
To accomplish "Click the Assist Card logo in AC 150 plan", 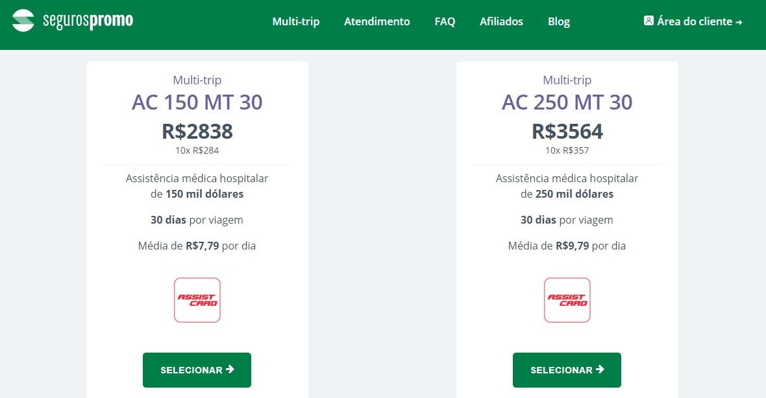I will (197, 300).
